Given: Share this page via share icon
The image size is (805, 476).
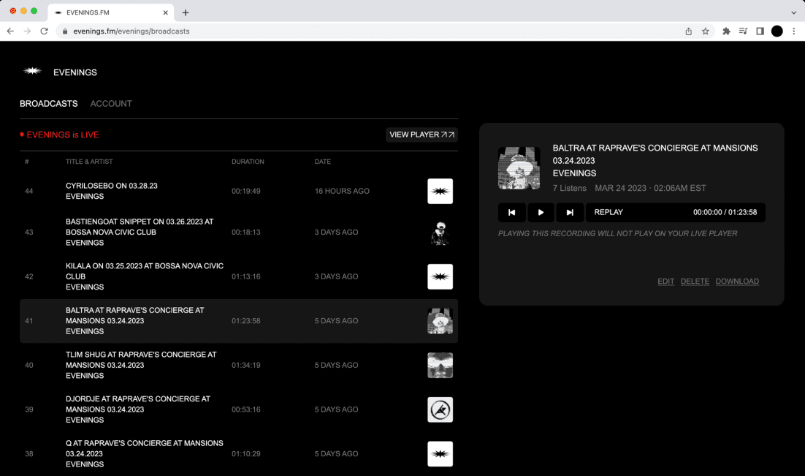Looking at the screenshot, I should [x=688, y=31].
